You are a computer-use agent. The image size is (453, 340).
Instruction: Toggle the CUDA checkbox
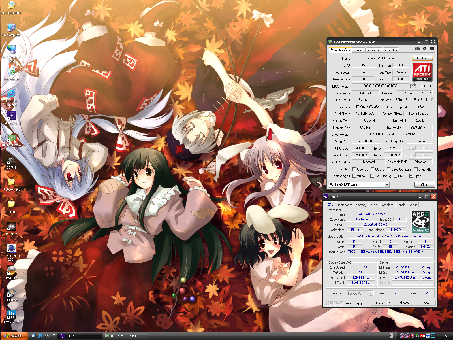point(372,169)
